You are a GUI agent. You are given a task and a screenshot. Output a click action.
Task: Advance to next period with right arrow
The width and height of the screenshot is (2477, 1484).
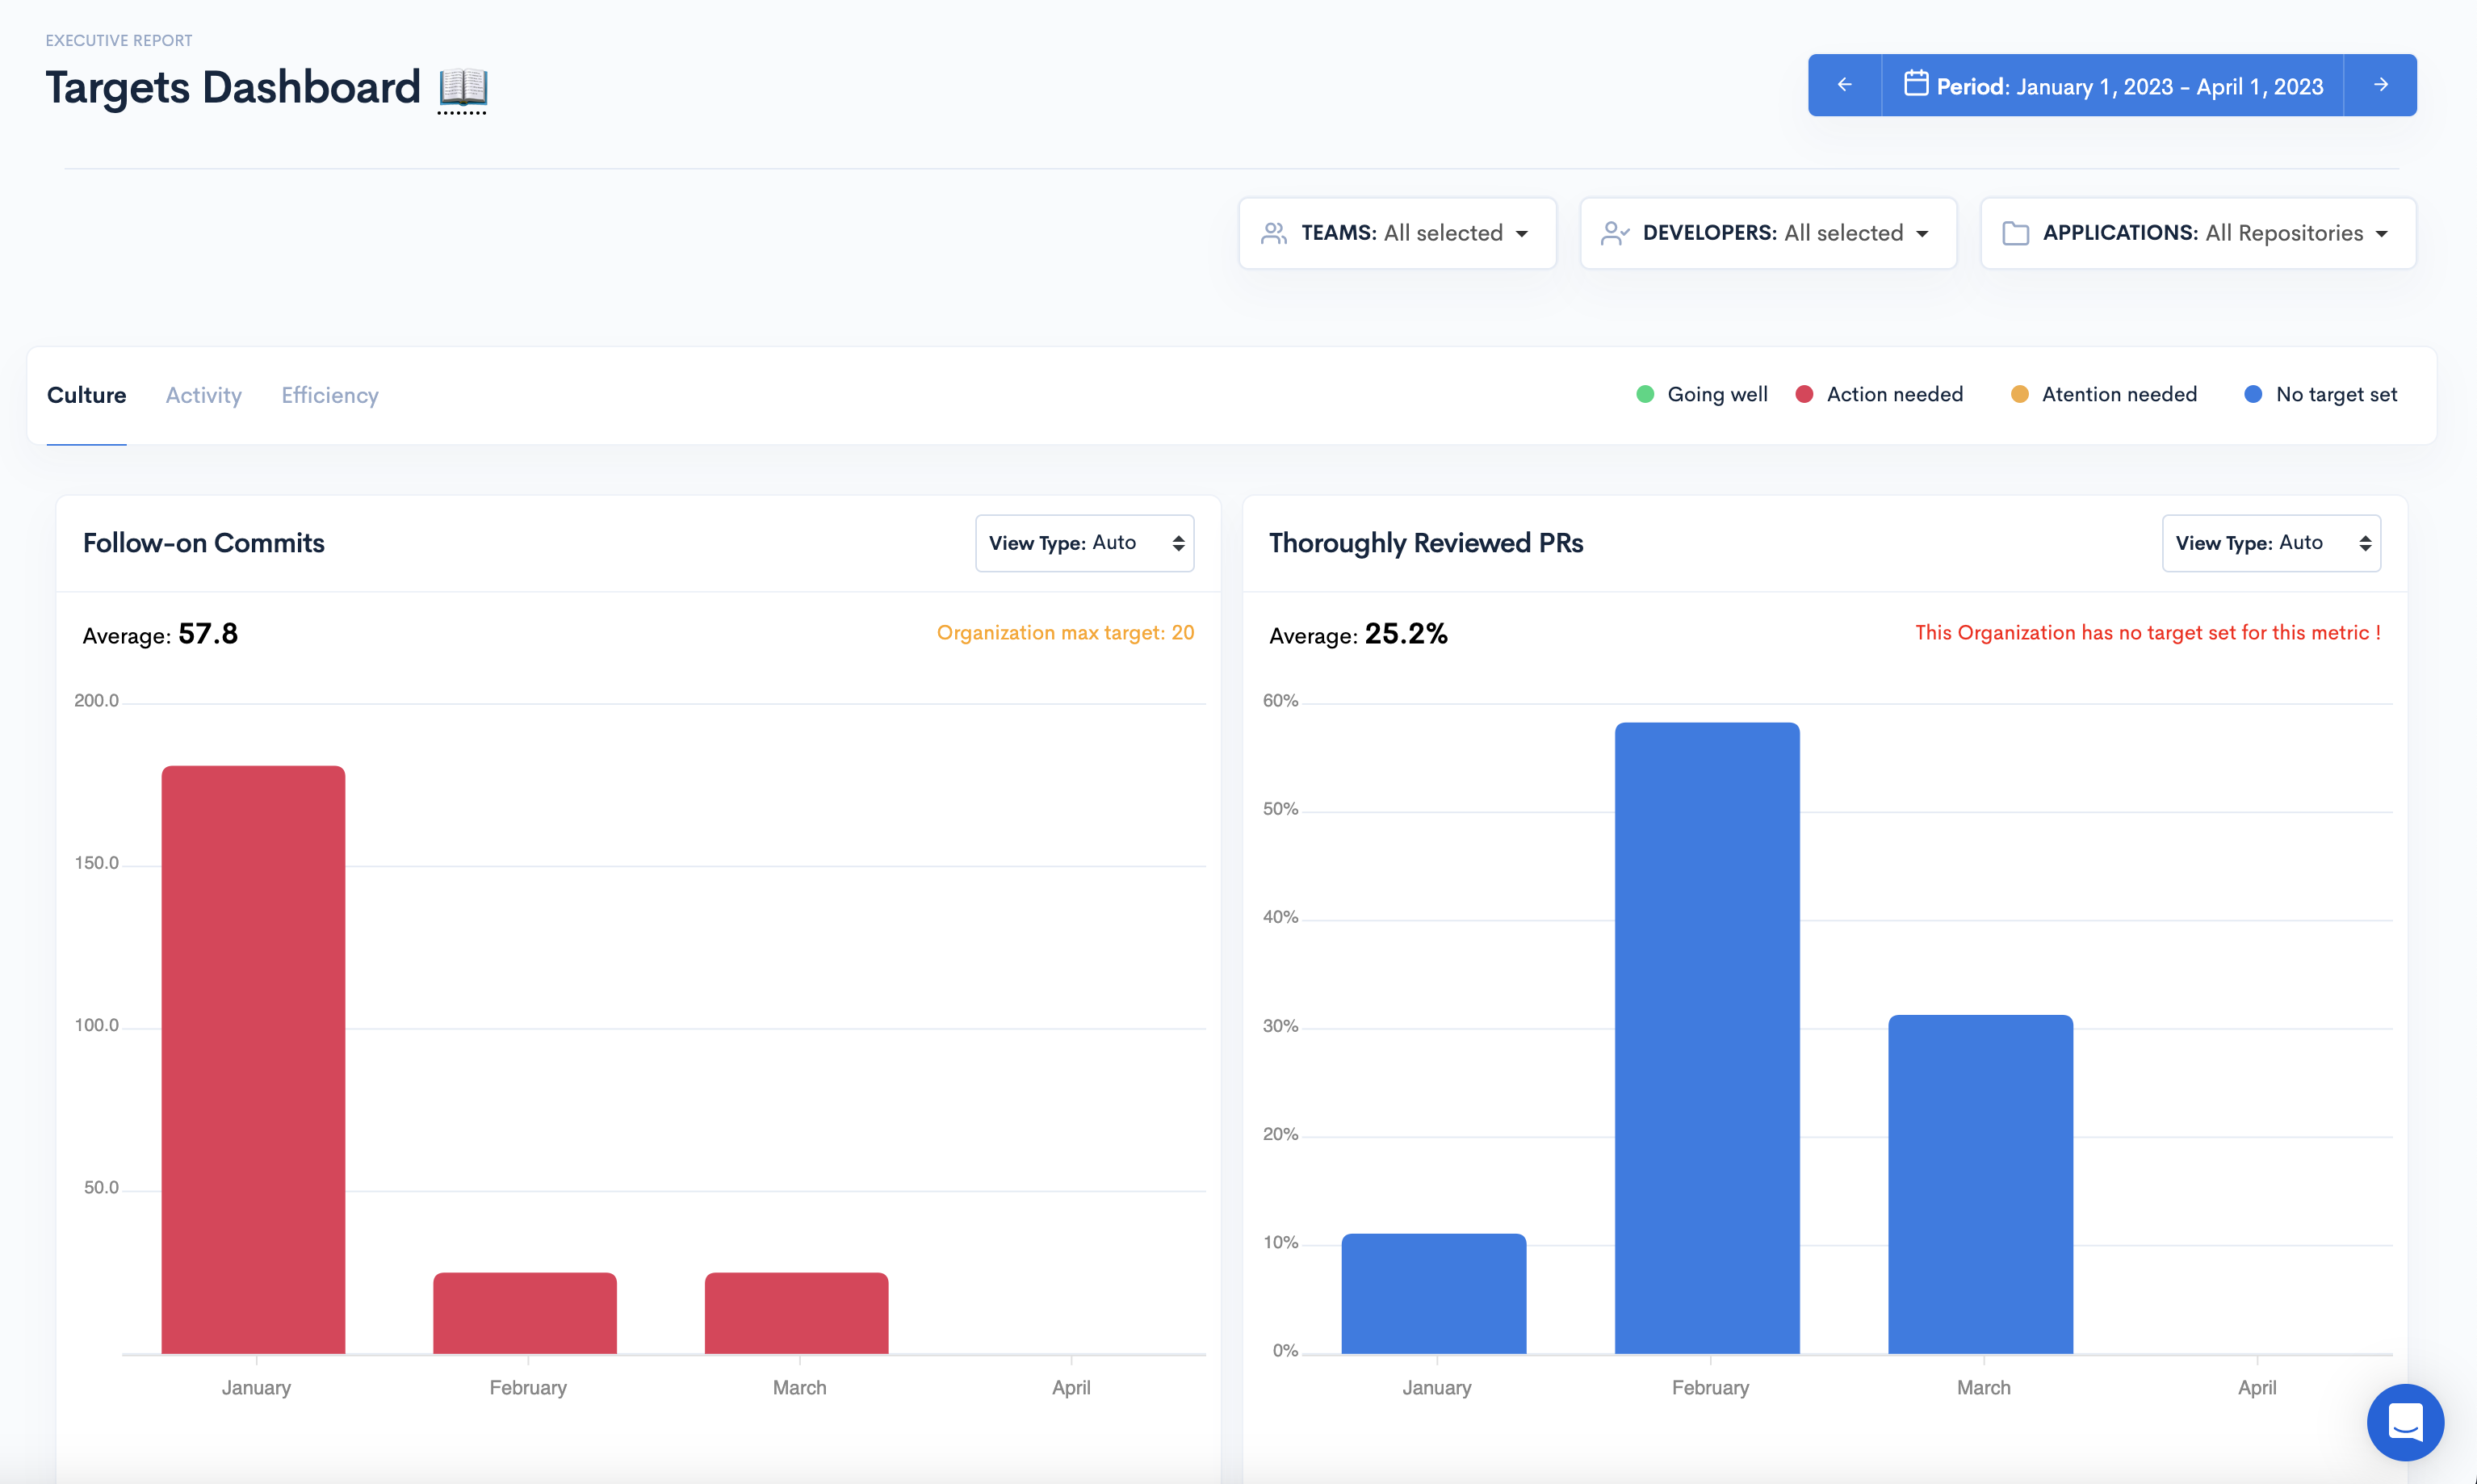[x=2380, y=85]
